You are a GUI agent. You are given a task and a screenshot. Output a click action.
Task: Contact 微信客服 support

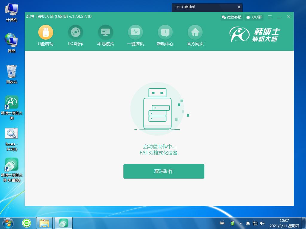coord(232,17)
